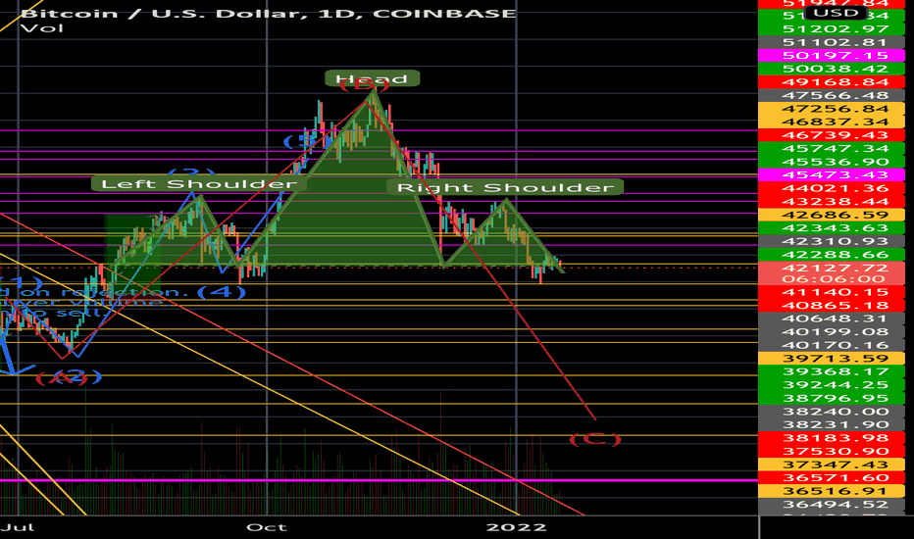Viewport: 914px width, 539px height.
Task: Select the green 45747.34 price label
Action: click(832, 149)
